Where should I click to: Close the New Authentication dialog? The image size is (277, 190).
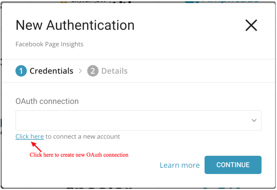click(251, 25)
